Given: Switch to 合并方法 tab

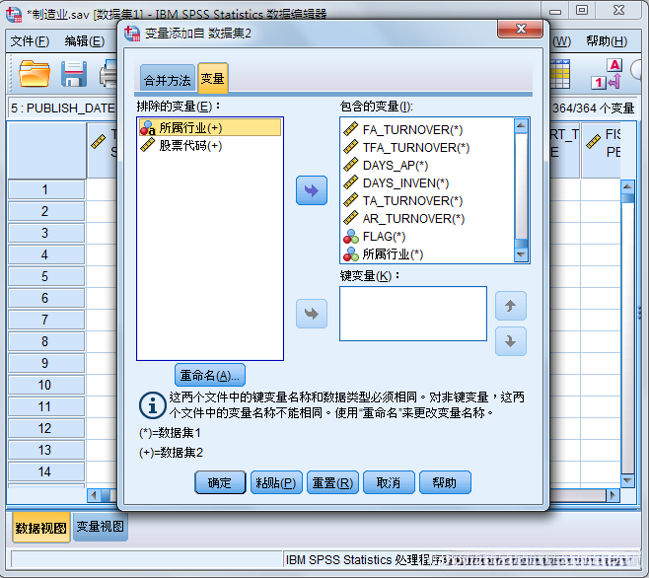Looking at the screenshot, I should (x=168, y=80).
